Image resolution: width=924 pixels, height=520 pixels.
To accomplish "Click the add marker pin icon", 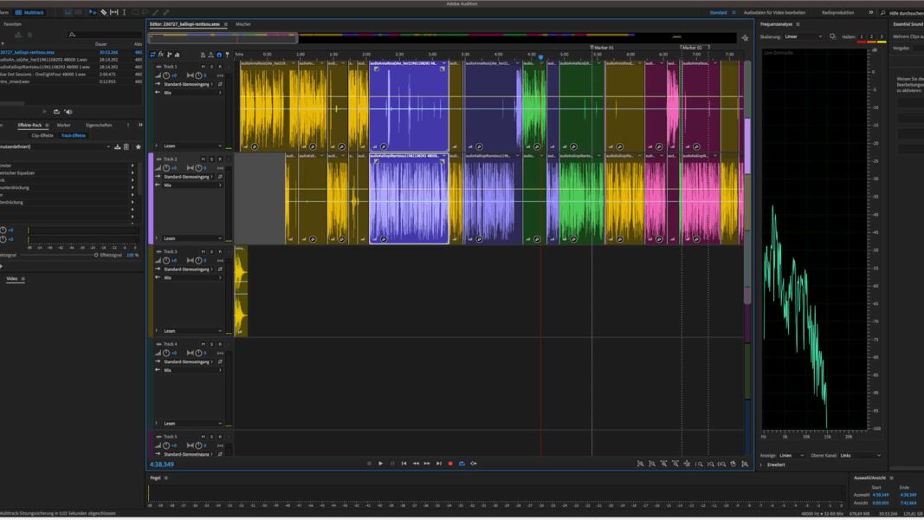I will pyautogui.click(x=228, y=55).
